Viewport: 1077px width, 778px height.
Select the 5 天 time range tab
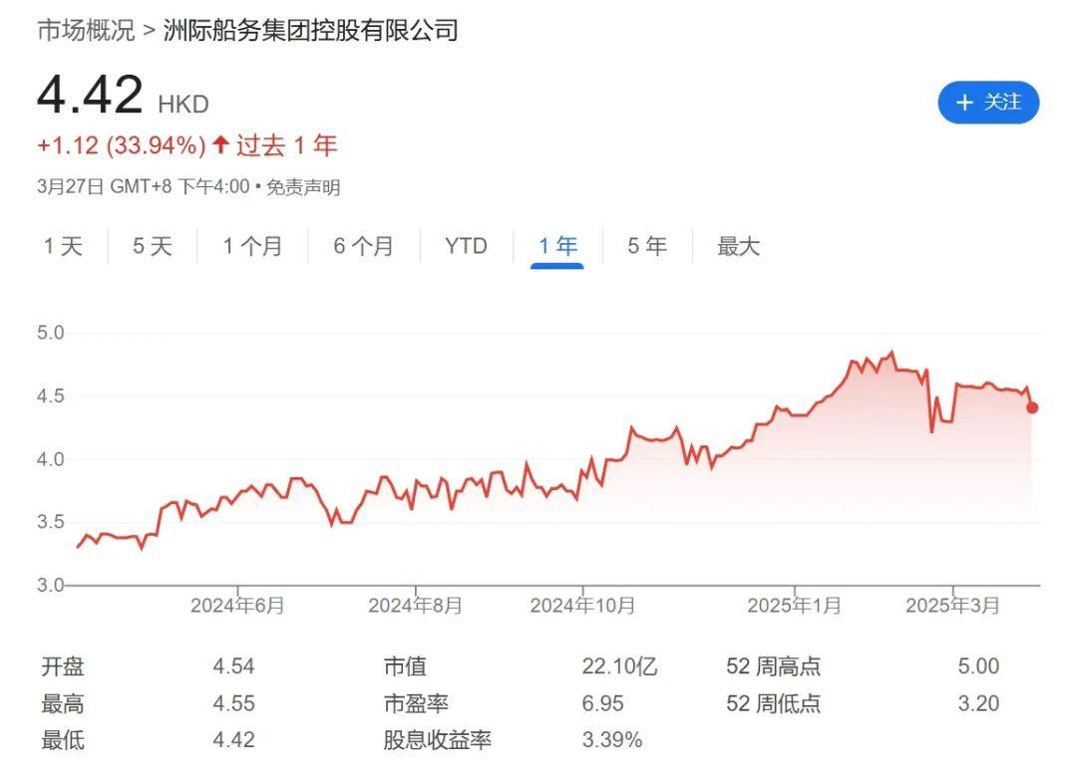(x=153, y=246)
